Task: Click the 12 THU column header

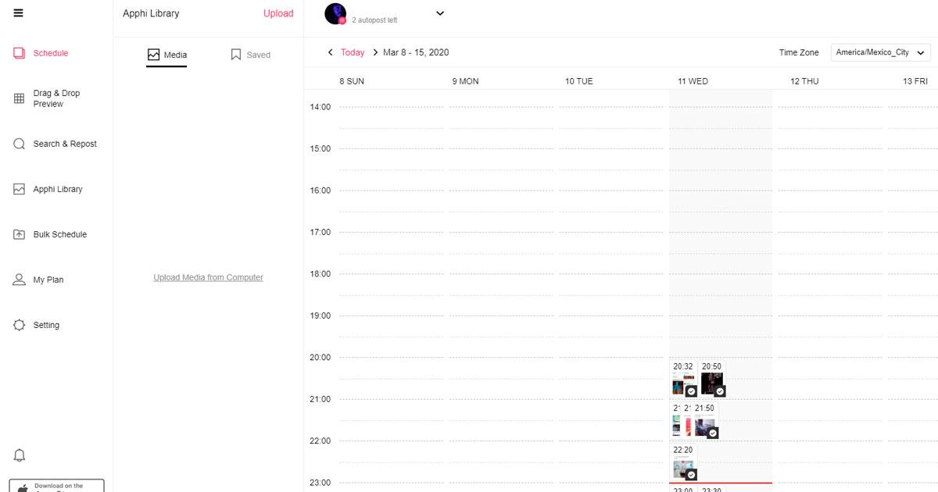Action: pyautogui.click(x=804, y=81)
